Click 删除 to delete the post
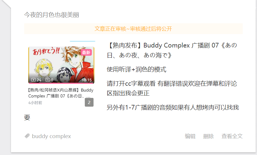Viewport: 257px width, 155px height. click(x=209, y=136)
